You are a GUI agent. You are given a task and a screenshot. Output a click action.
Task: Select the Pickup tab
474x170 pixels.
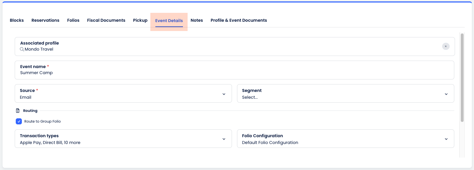140,20
